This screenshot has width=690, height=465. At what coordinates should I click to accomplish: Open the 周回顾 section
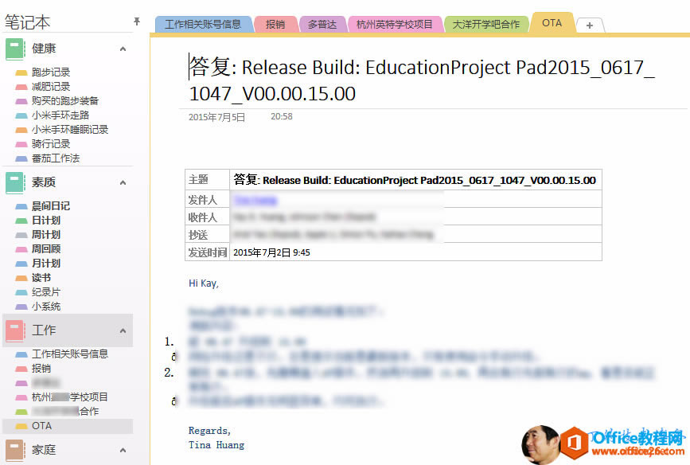(46, 248)
